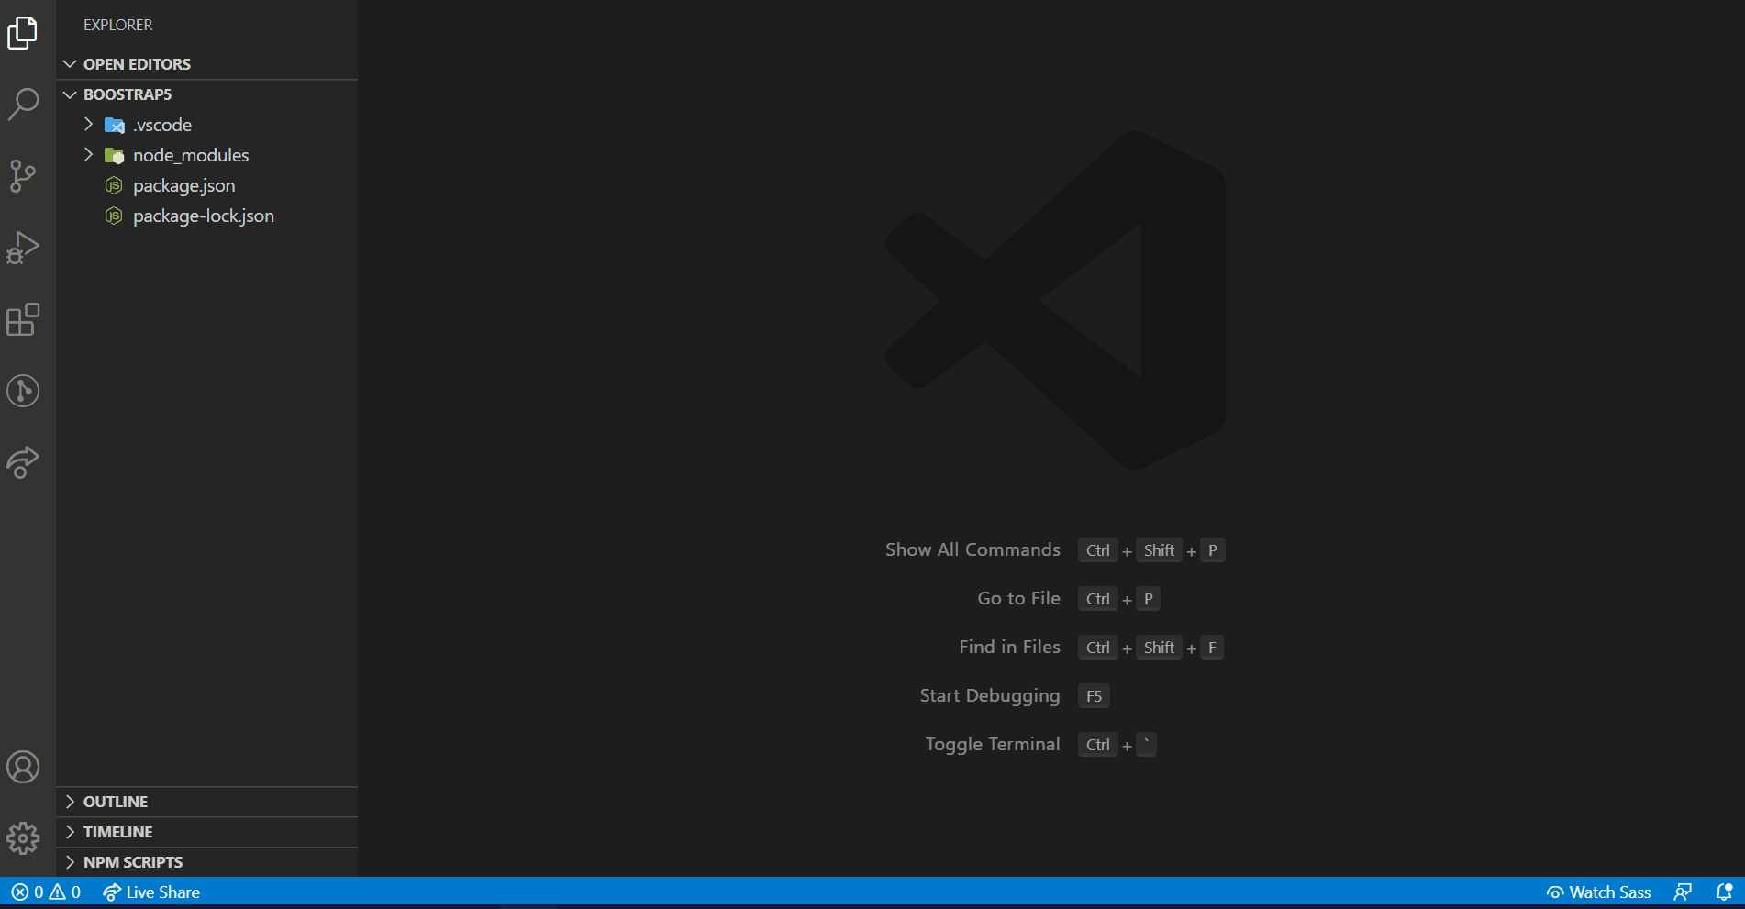Start a Live Share session from the status bar
Image resolution: width=1745 pixels, height=909 pixels.
(x=150, y=891)
